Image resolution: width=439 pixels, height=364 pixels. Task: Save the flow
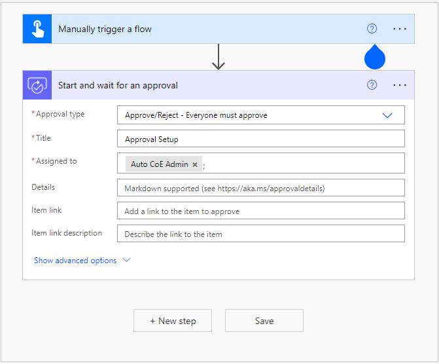pos(264,321)
